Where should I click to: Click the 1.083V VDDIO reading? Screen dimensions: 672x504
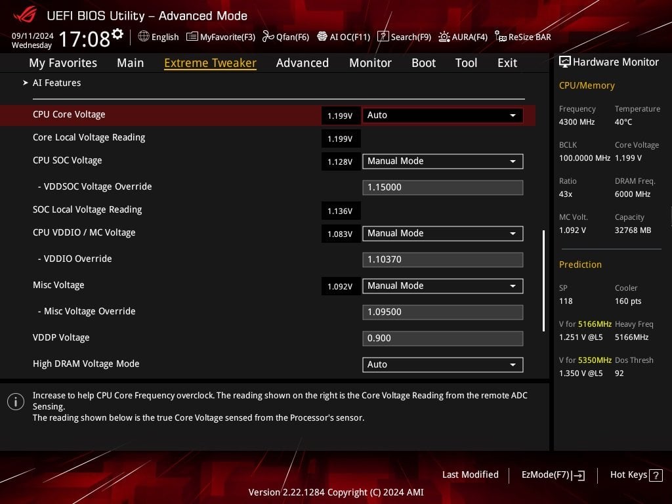pyautogui.click(x=341, y=234)
